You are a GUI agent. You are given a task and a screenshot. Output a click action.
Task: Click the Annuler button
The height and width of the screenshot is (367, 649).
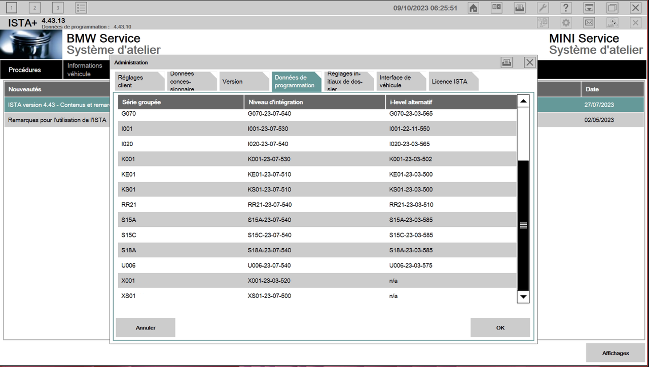click(146, 328)
